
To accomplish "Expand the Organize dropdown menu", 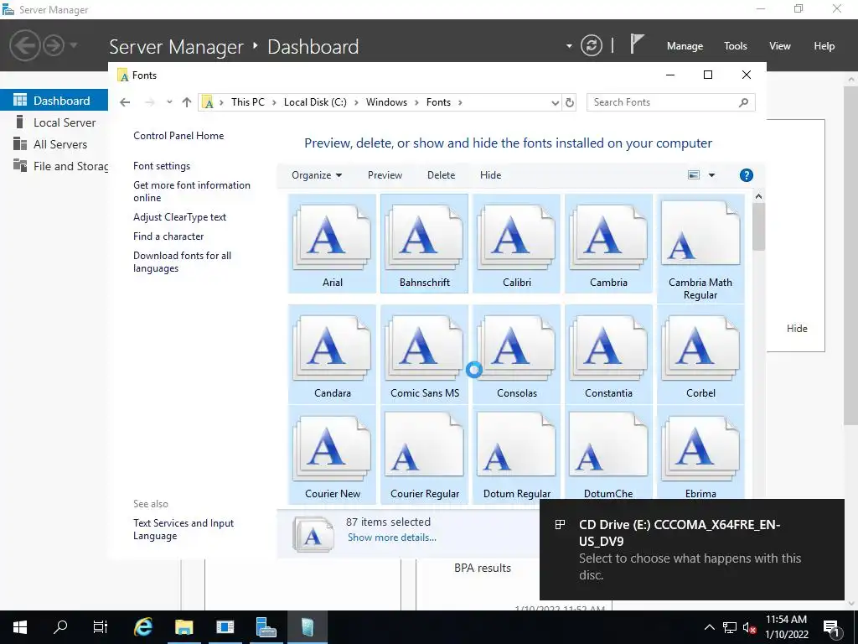I will pos(317,175).
